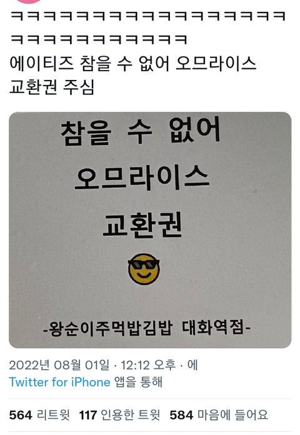Select tweet text '에이티즈 참을 수 없어 오므라이스'
This screenshot has height=435, width=300.
pyautogui.click(x=132, y=64)
